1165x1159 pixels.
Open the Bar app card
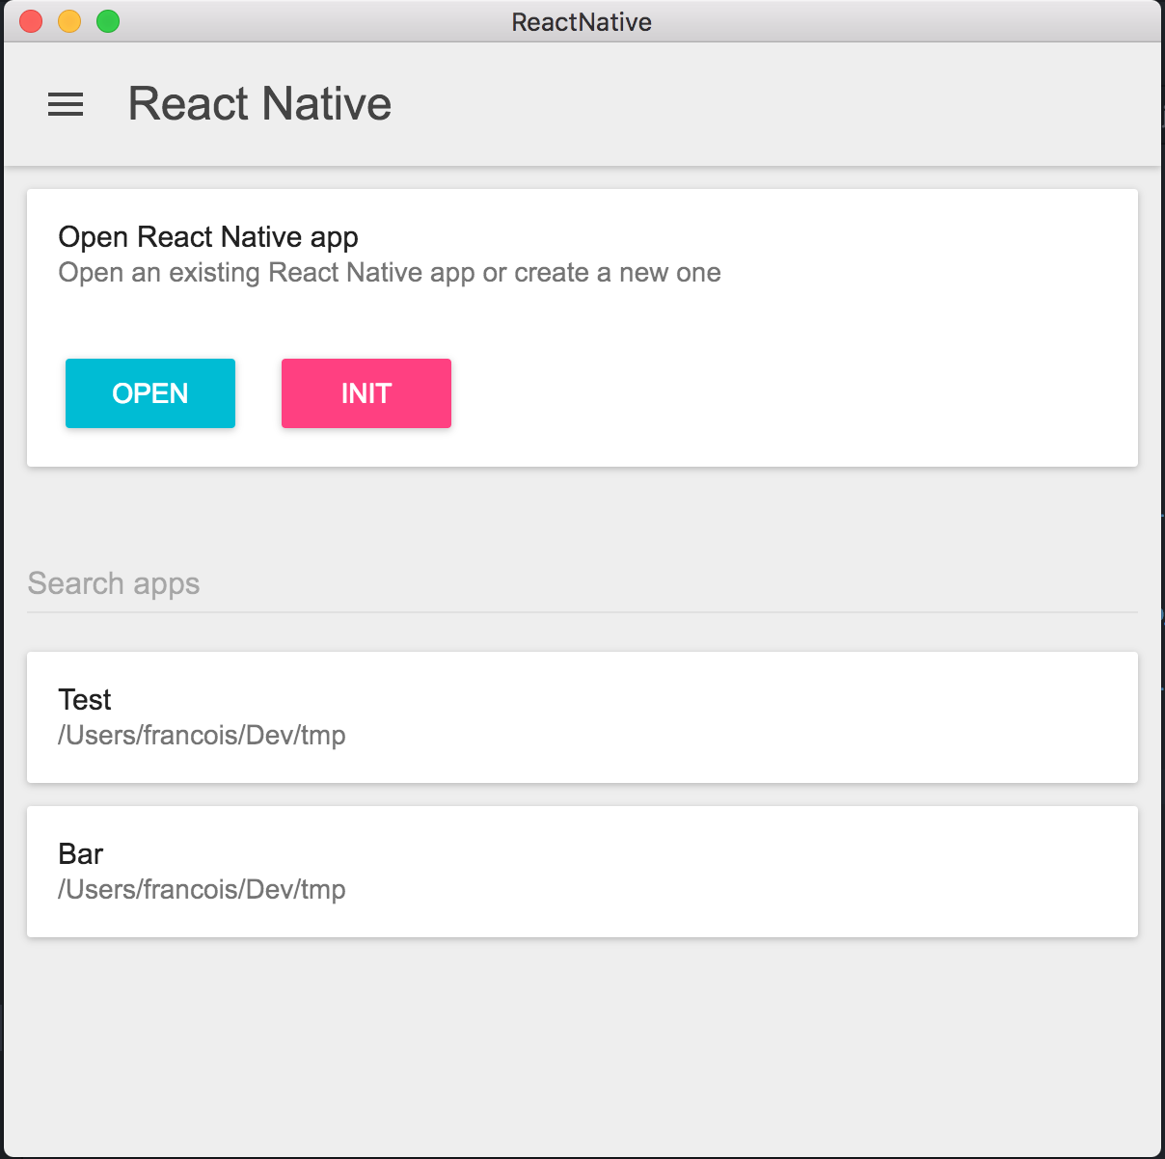point(582,872)
